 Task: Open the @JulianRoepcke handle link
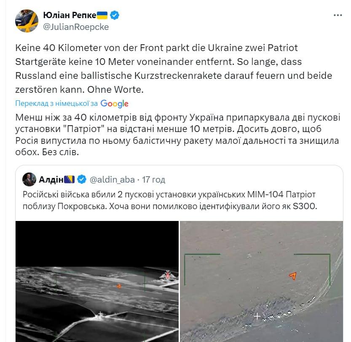click(76, 27)
